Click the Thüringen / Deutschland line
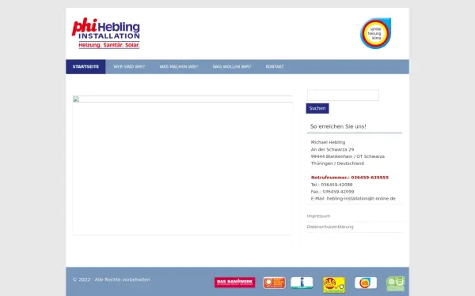Viewport: 475px width, 296px height. click(x=337, y=163)
